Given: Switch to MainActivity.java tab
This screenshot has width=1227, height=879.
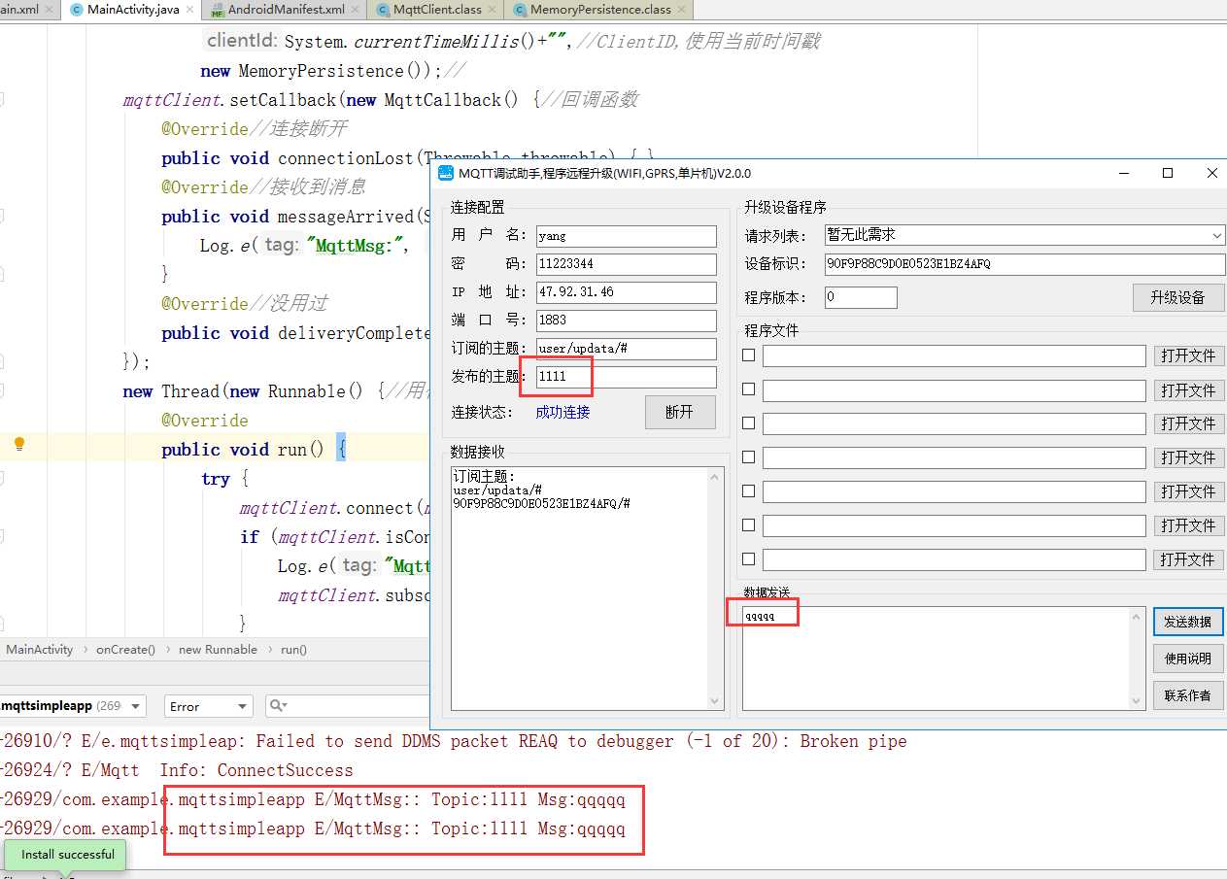Looking at the screenshot, I should pyautogui.click(x=133, y=10).
